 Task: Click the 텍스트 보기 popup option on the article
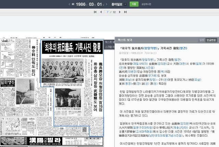pos(109,42)
